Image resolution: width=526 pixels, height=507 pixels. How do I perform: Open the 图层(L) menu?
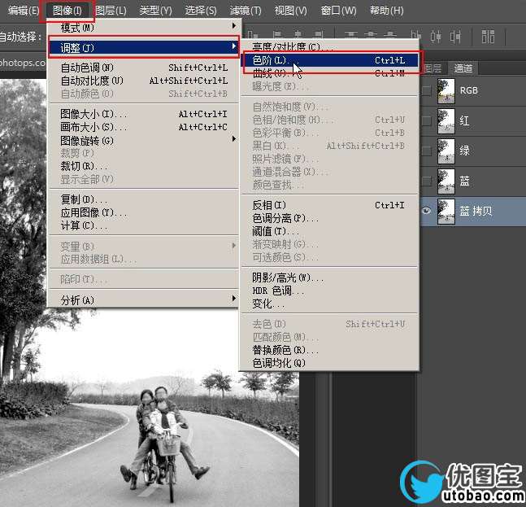[111, 11]
